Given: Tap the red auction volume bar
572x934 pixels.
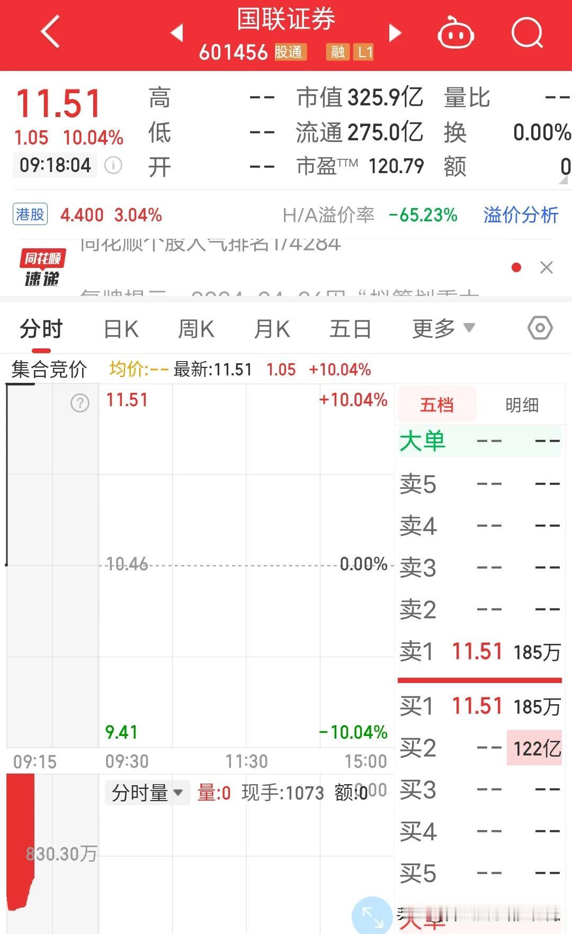Looking at the screenshot, I should (20, 842).
